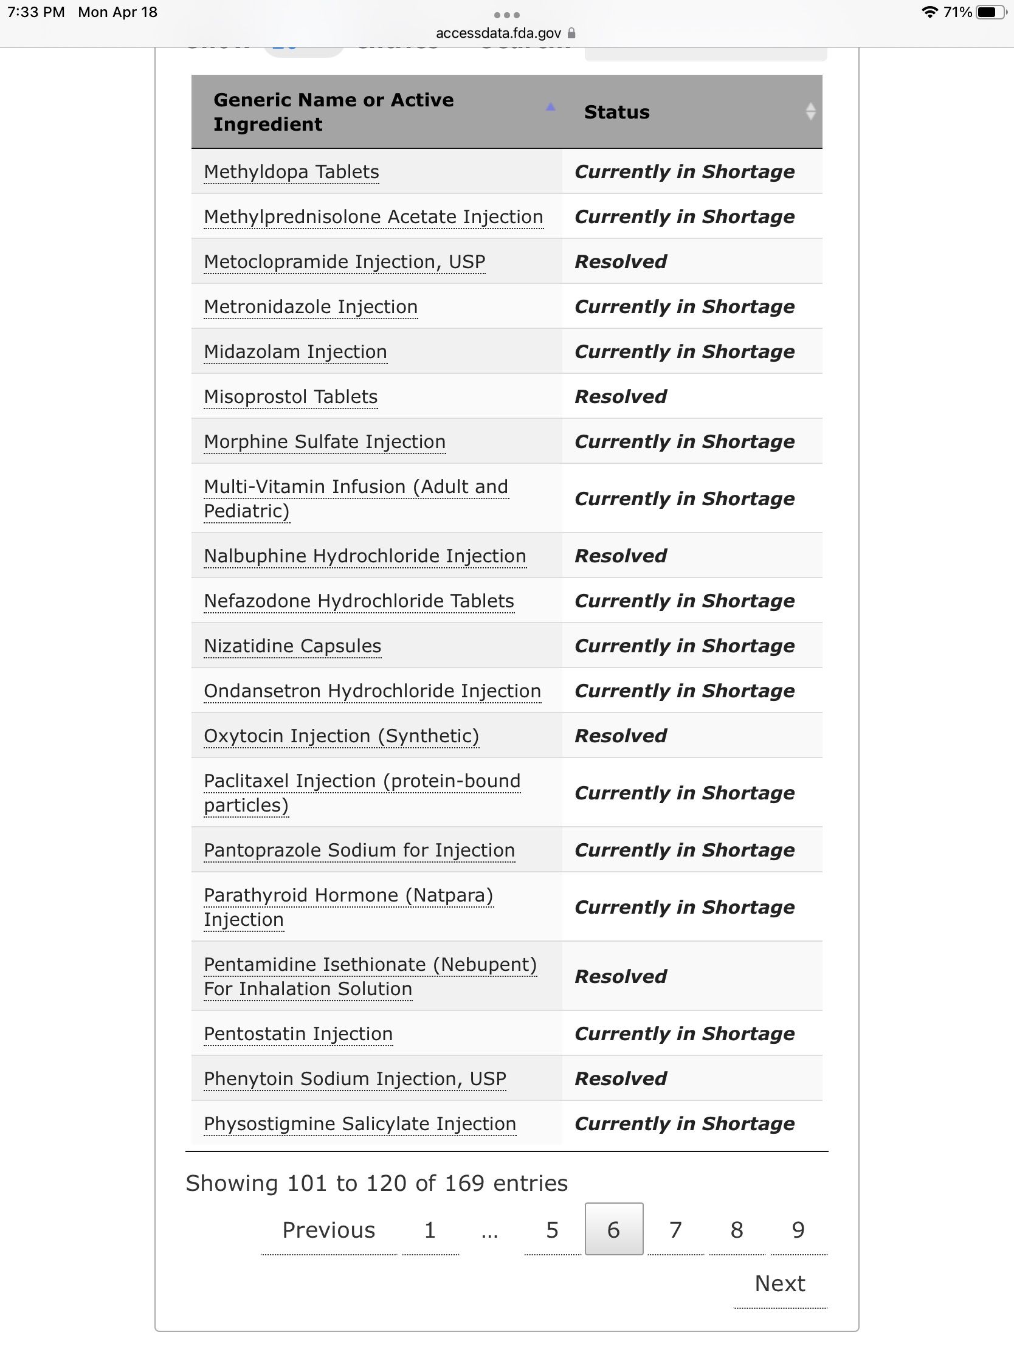This screenshot has width=1014, height=1352.
Task: Go to Next page of results
Action: 780,1283
